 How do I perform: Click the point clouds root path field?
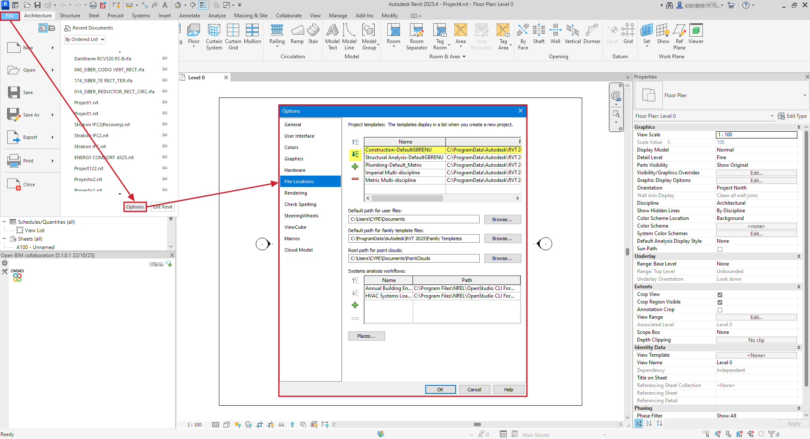point(413,258)
